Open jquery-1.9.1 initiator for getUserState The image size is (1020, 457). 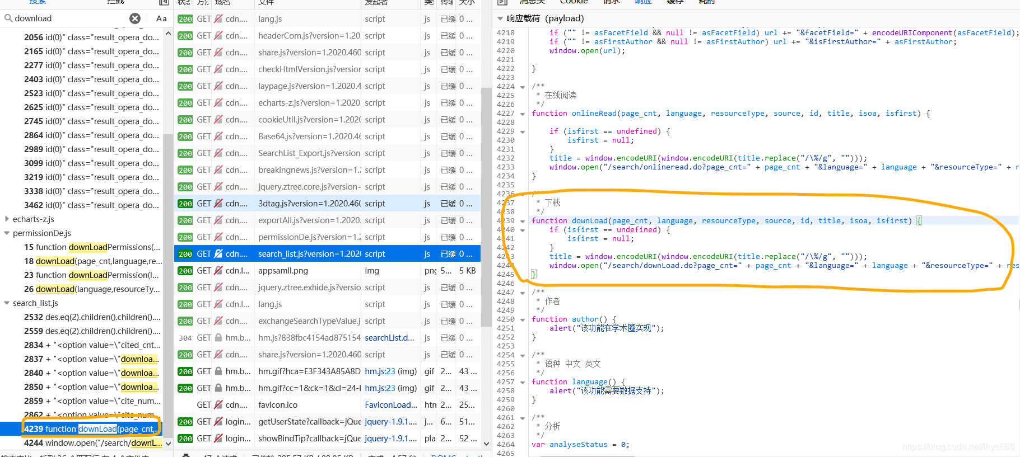(x=391, y=422)
